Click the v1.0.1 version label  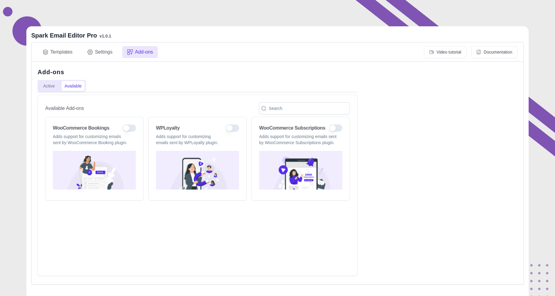105,36
